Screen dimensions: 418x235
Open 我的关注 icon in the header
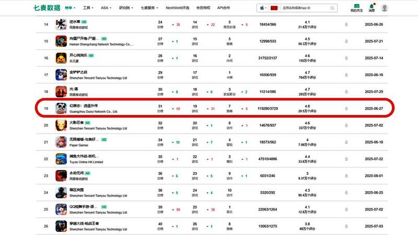pos(356,8)
